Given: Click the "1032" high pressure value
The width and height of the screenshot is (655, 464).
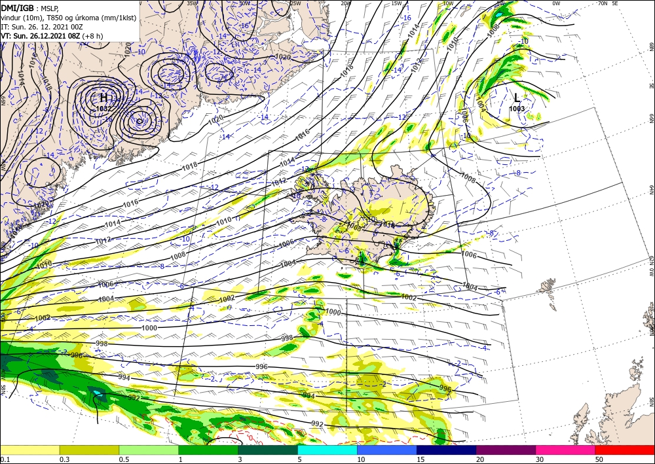Looking at the screenshot, I should pos(103,109).
